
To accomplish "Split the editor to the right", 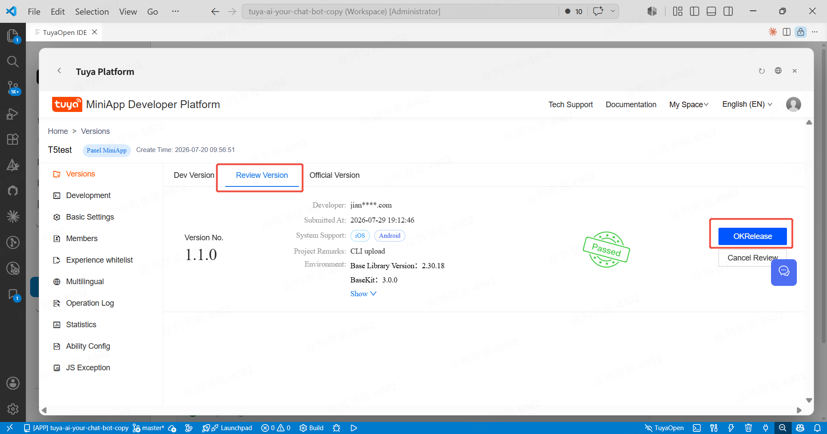I will (787, 32).
